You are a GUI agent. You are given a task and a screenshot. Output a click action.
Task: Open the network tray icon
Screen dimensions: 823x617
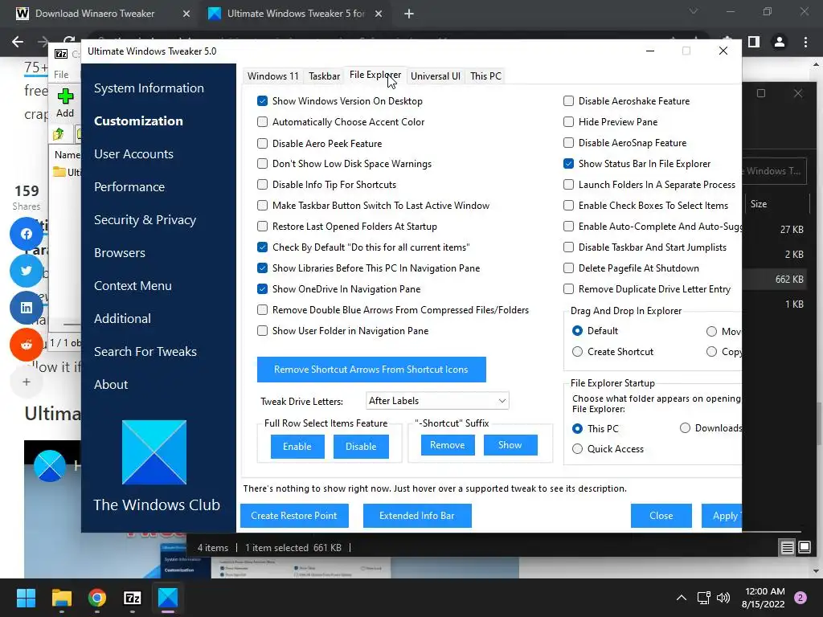point(703,598)
